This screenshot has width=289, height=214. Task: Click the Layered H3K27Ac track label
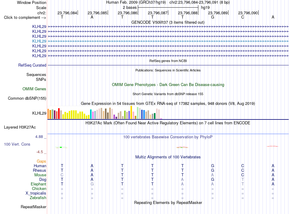pyautogui.click(x=20, y=127)
